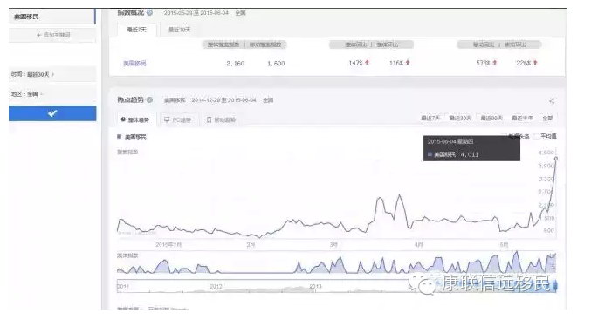Switch to the 最近30天 overview tab
591x320 pixels.
180,30
